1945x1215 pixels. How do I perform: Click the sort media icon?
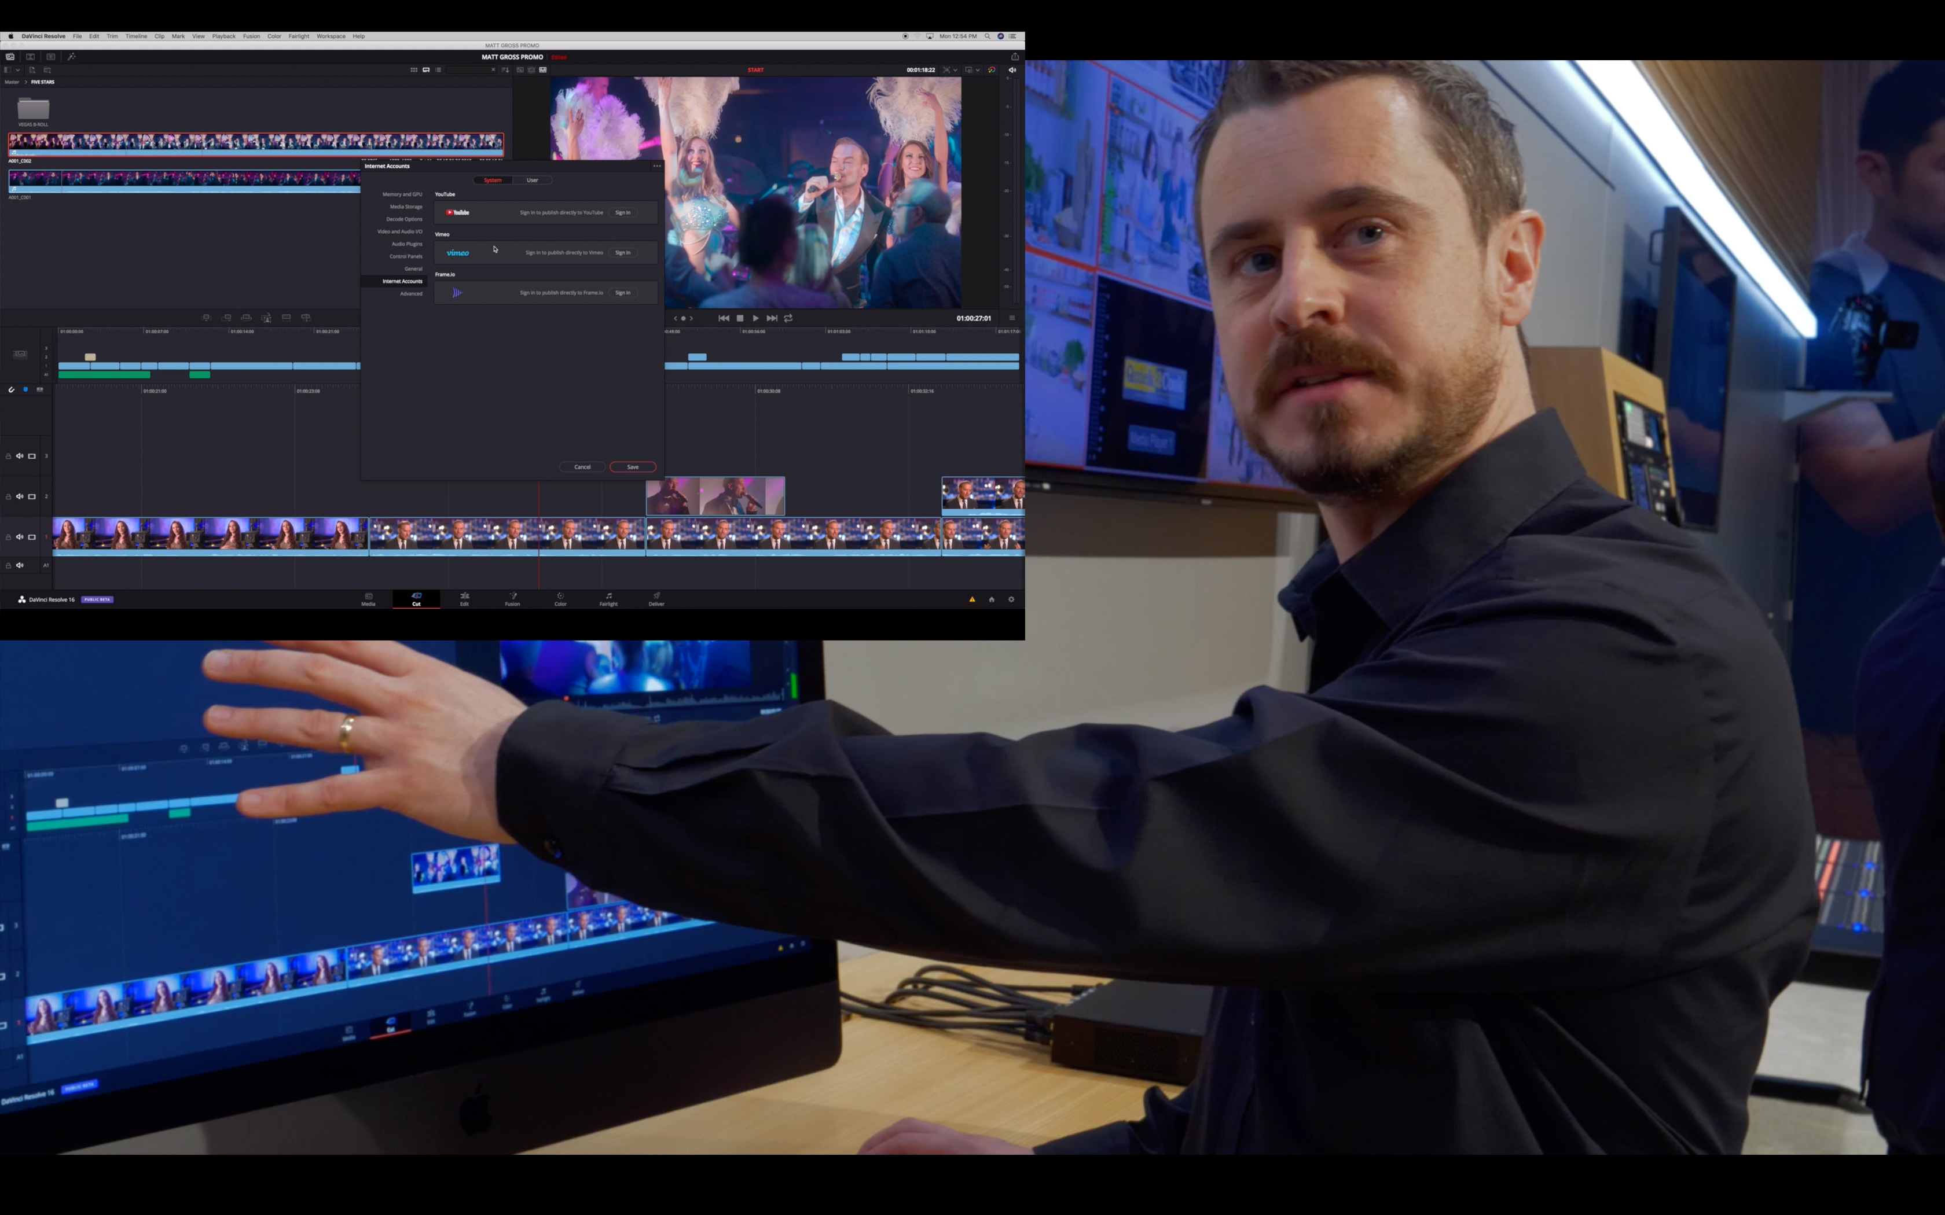pyautogui.click(x=505, y=70)
